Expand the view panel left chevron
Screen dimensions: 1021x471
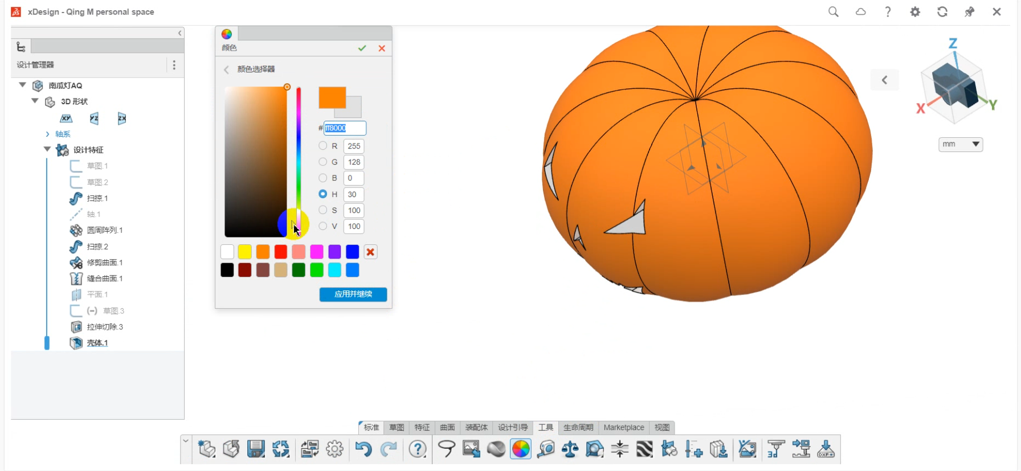click(885, 80)
